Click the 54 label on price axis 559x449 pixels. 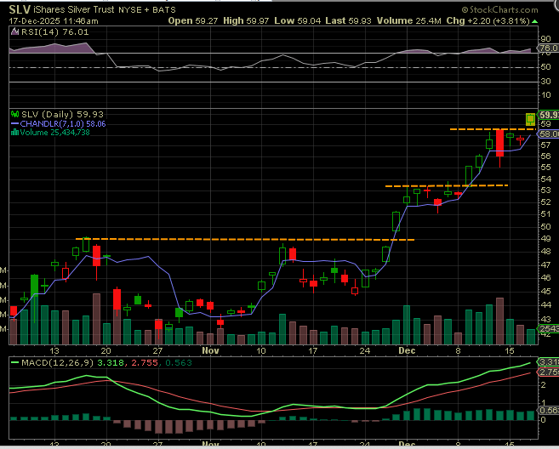tap(545, 179)
